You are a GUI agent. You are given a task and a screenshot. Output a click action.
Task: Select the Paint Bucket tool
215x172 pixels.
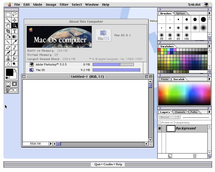coord(8,37)
